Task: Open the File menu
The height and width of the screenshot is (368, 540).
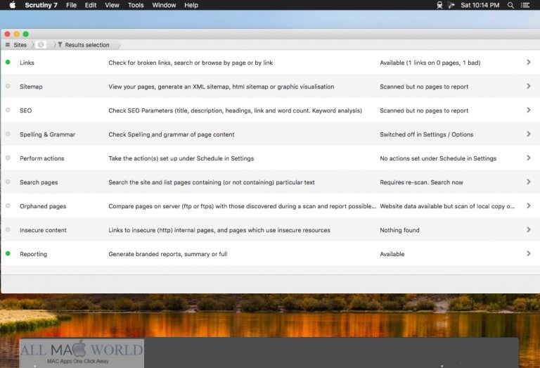Action: 71,5
